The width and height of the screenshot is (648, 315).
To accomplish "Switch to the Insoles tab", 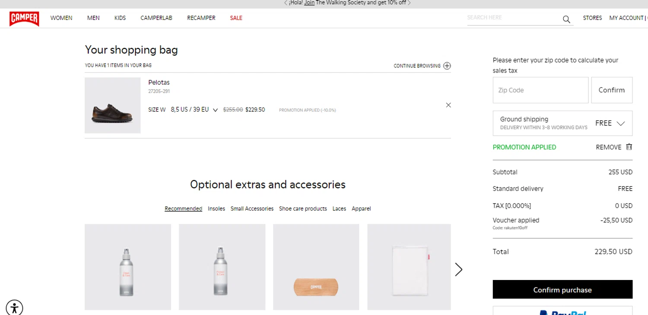I will click(x=216, y=209).
